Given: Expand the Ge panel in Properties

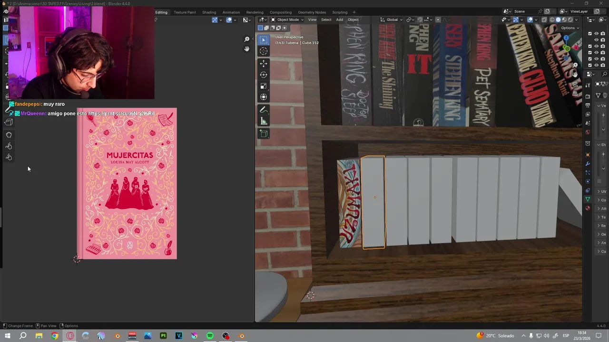Looking at the screenshot, I should pos(602,234).
